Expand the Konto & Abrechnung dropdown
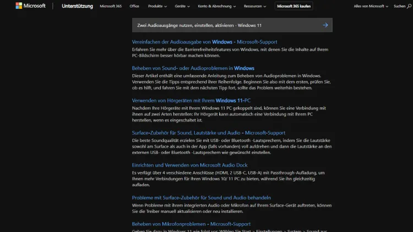The width and height of the screenshot is (413, 232). click(217, 6)
